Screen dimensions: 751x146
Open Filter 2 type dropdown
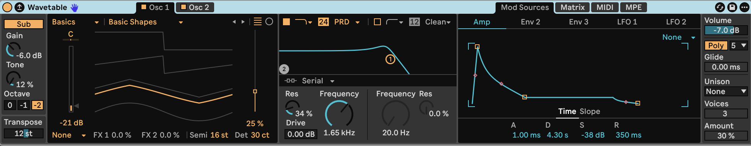[x=394, y=22]
